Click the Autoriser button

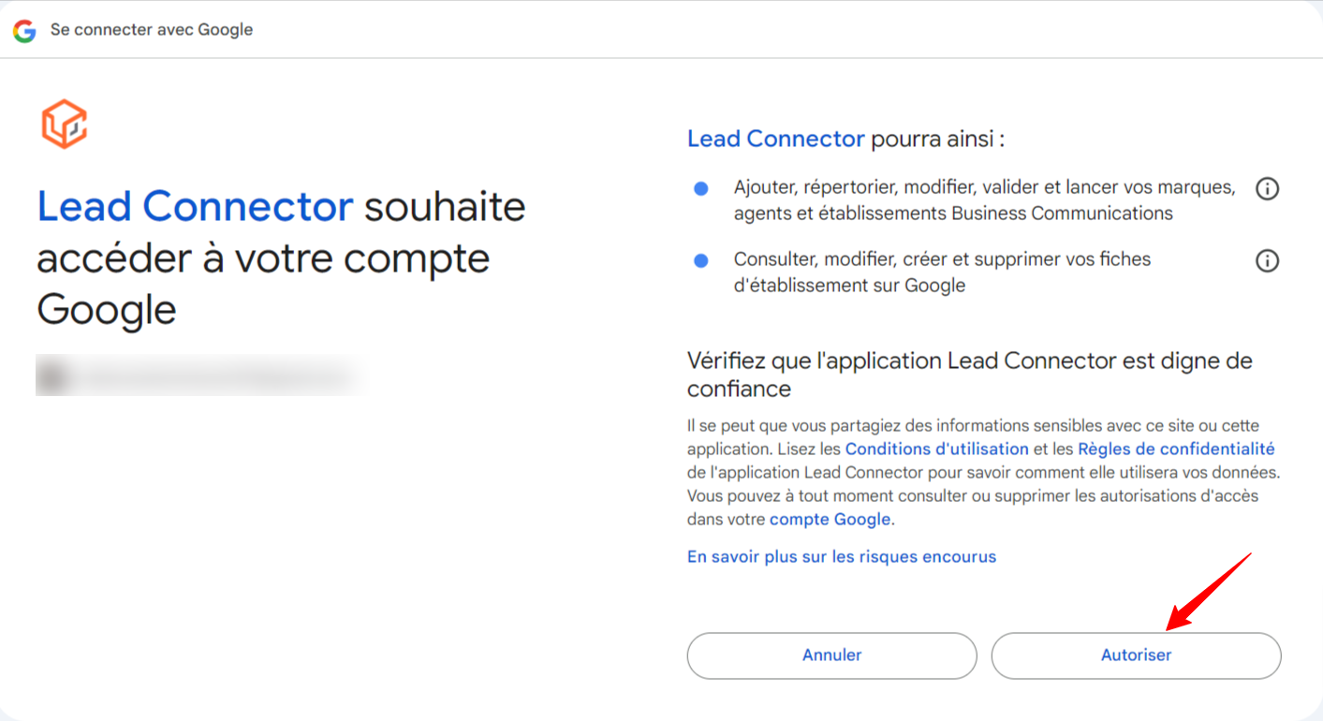(1136, 655)
